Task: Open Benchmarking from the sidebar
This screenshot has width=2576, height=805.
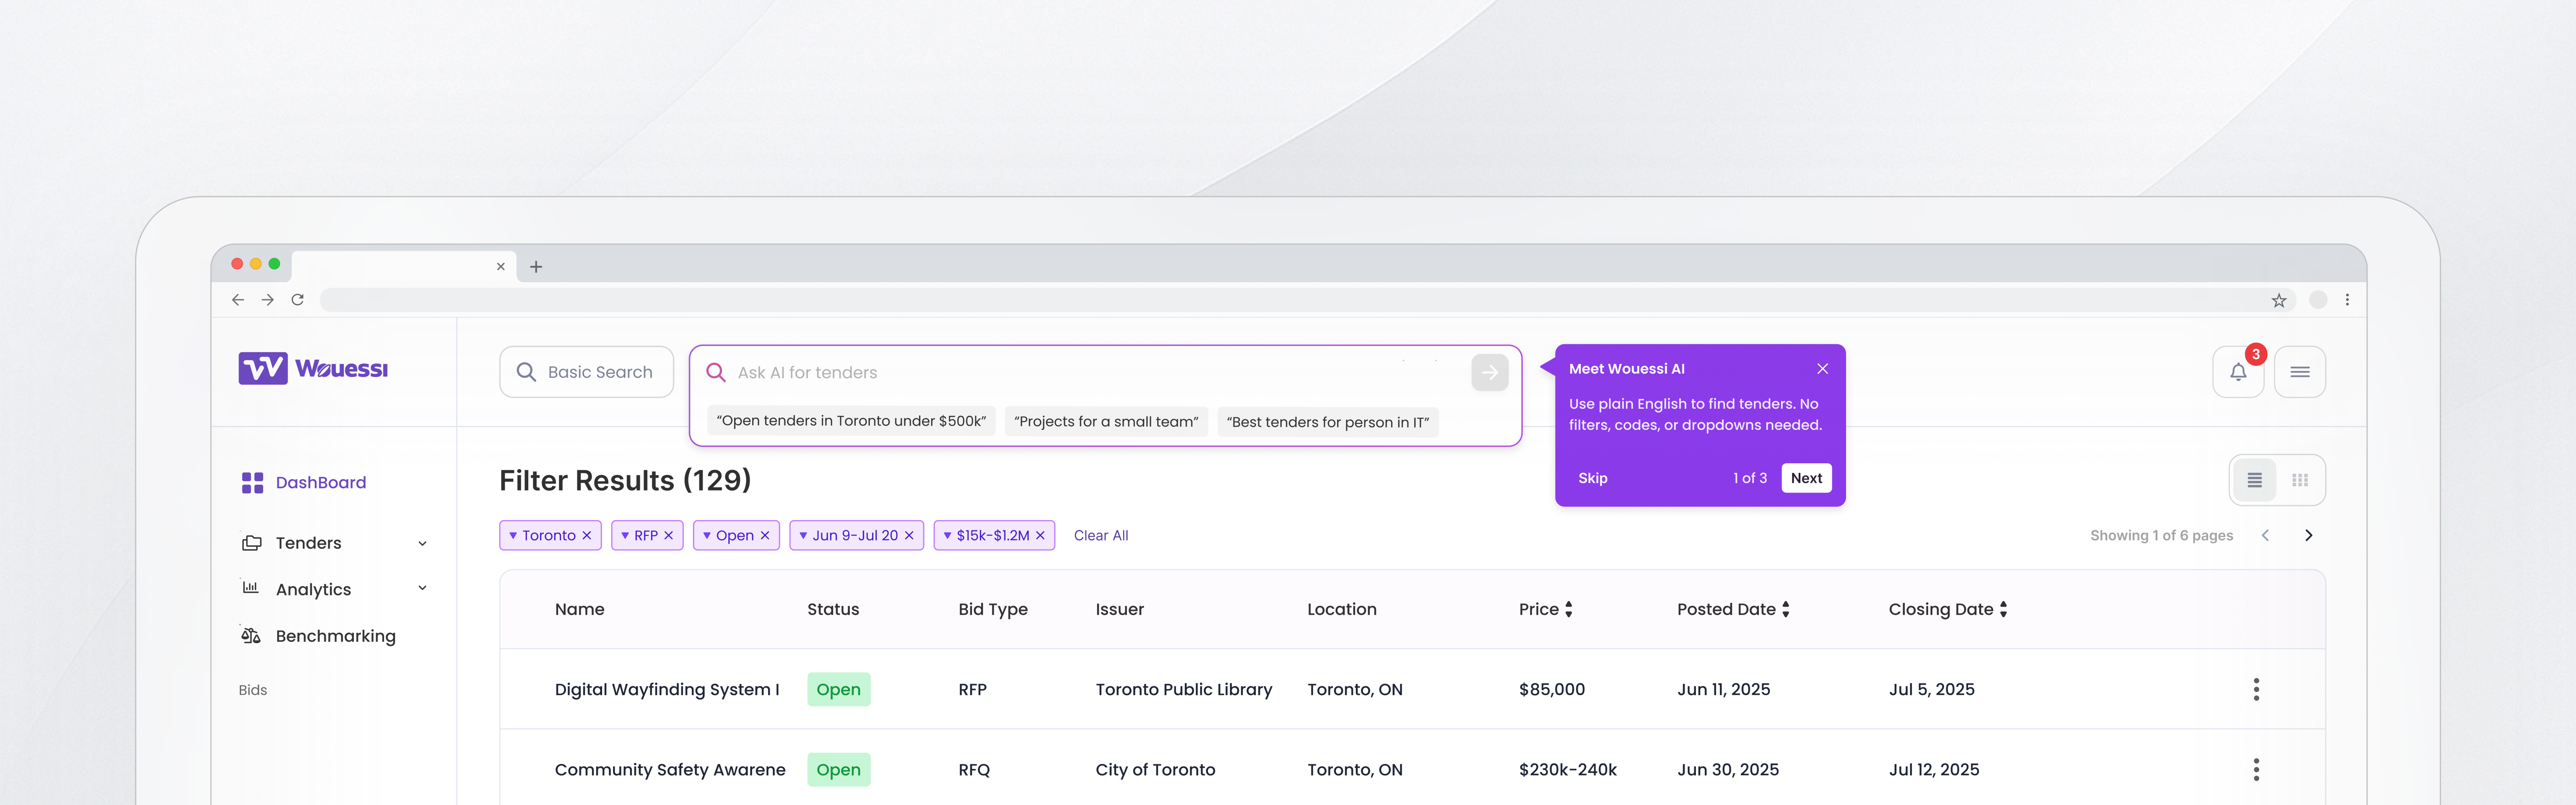Action: [335, 636]
